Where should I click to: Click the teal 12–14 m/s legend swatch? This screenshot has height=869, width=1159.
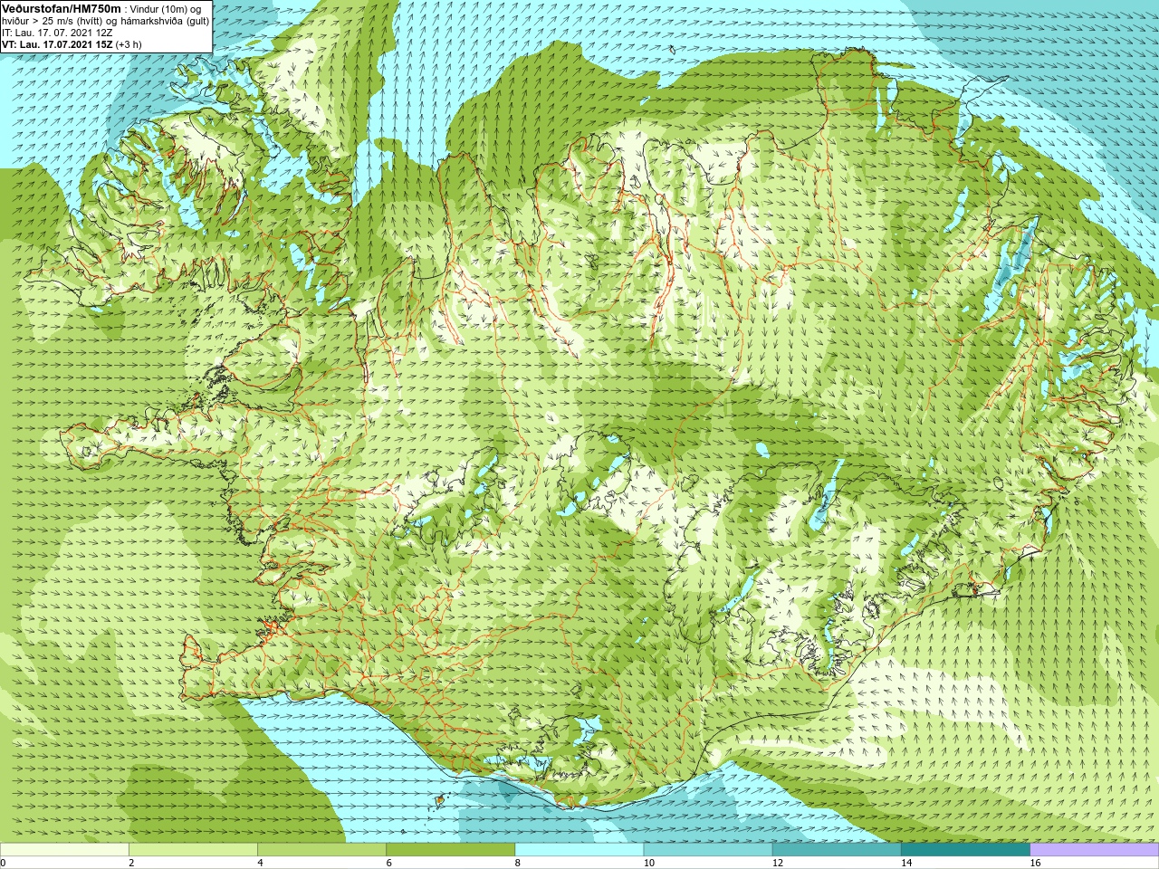pos(837,849)
